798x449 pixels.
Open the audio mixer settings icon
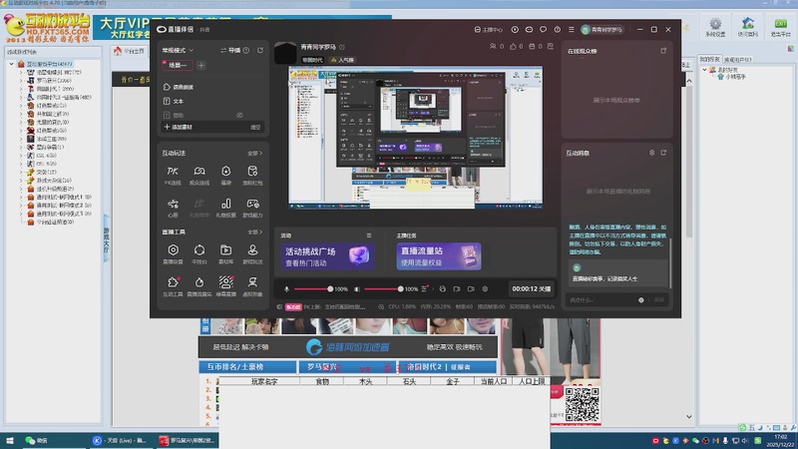click(425, 288)
